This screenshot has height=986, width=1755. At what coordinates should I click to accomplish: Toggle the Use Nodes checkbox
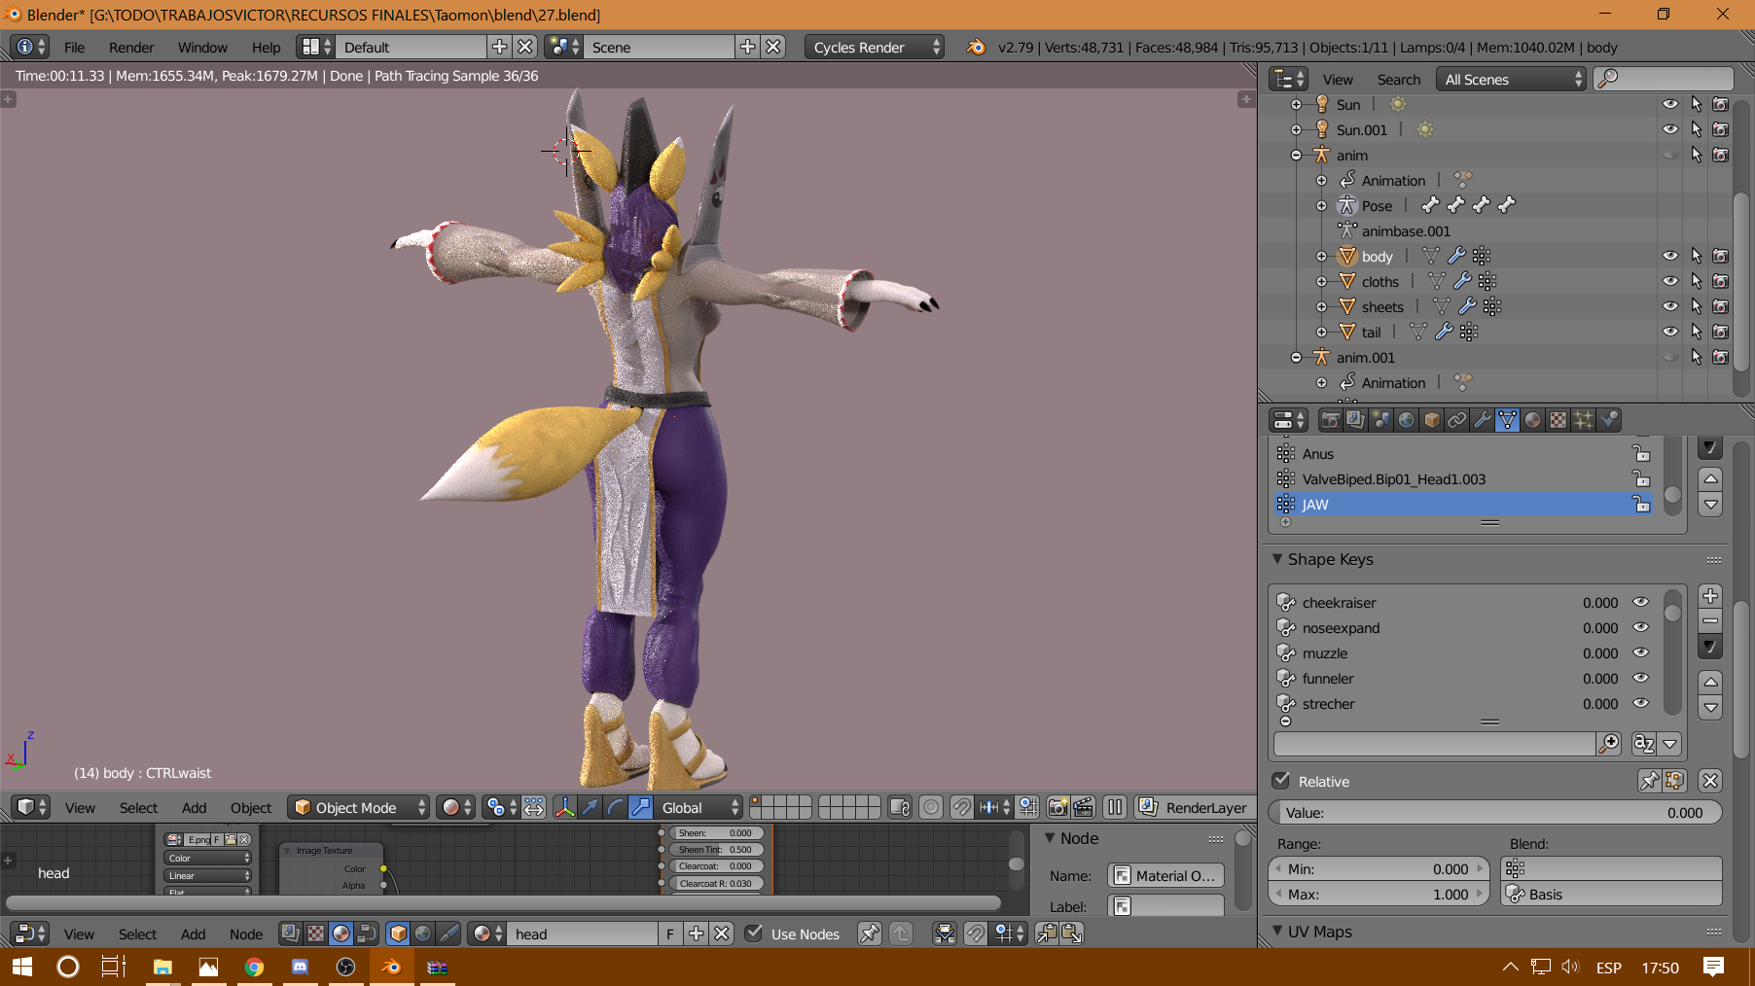[x=754, y=933]
